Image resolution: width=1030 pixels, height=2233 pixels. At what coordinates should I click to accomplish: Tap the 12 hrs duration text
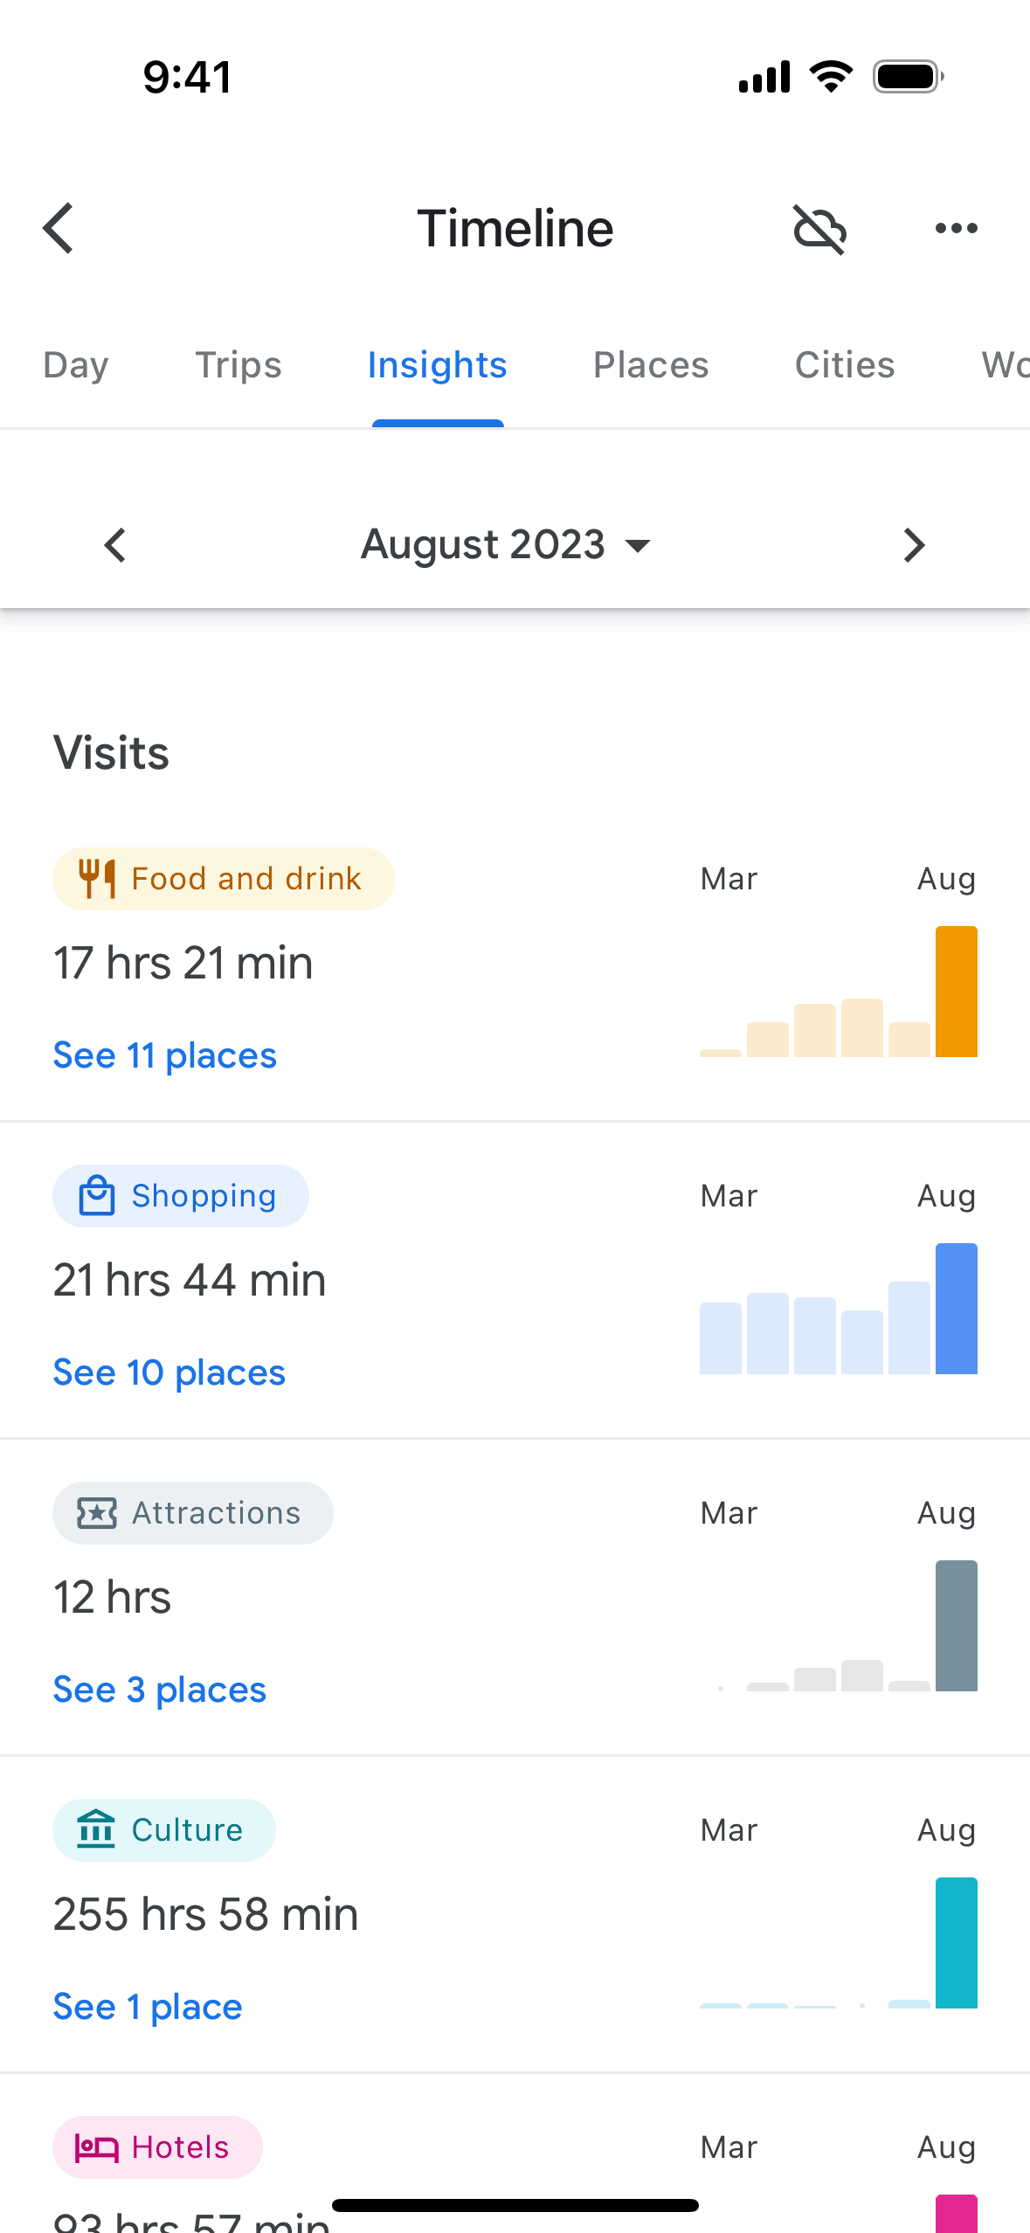112,1597
